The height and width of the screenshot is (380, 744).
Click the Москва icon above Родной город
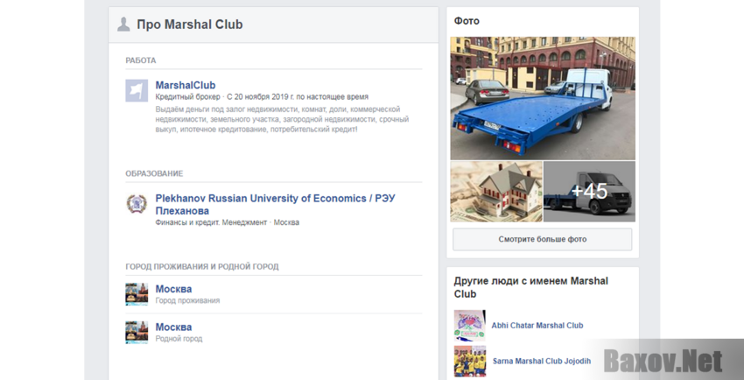(x=137, y=332)
